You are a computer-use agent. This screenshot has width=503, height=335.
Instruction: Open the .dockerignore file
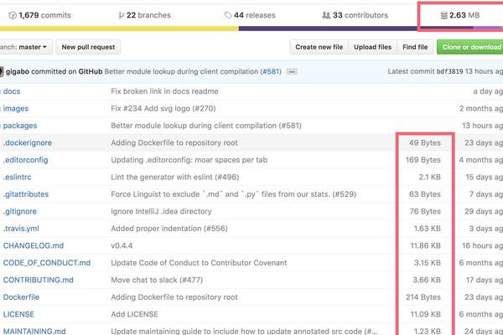[x=28, y=142]
